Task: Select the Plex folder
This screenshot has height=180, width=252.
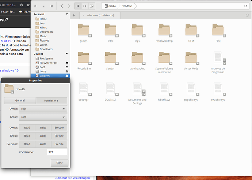Action: (x=218, y=33)
